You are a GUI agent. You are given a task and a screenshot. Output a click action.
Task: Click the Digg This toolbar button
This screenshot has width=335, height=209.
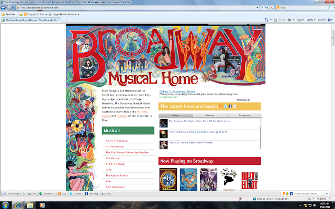29,194
